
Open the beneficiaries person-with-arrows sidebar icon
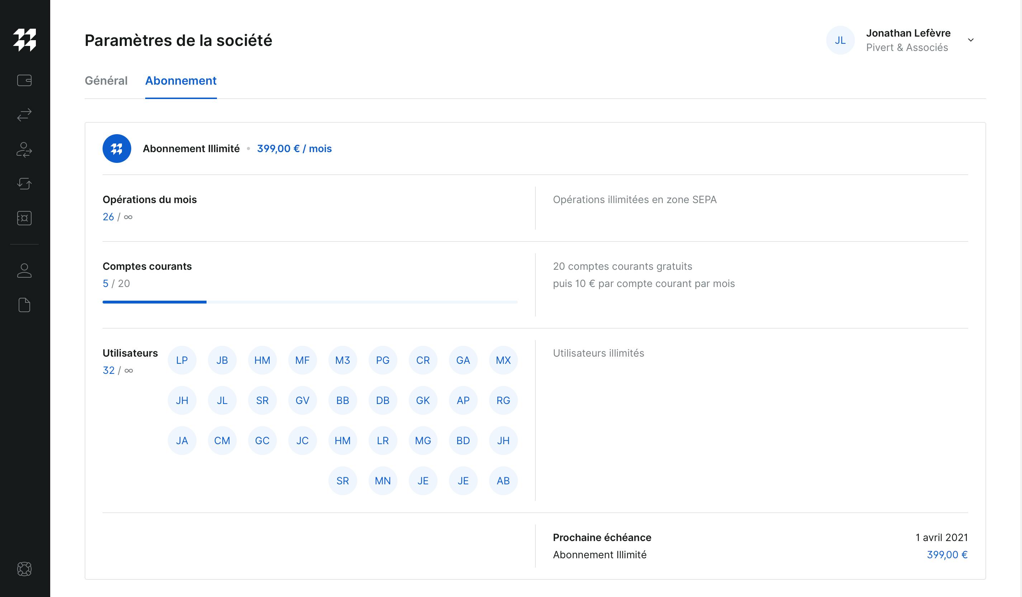24,150
